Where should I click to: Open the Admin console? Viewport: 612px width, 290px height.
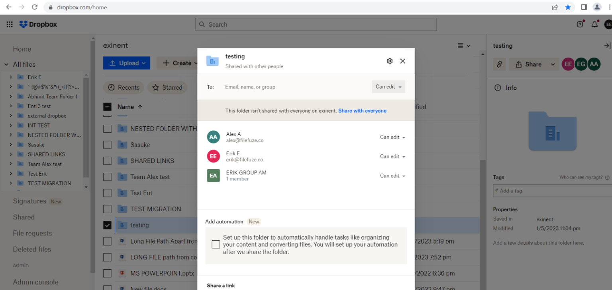35,282
